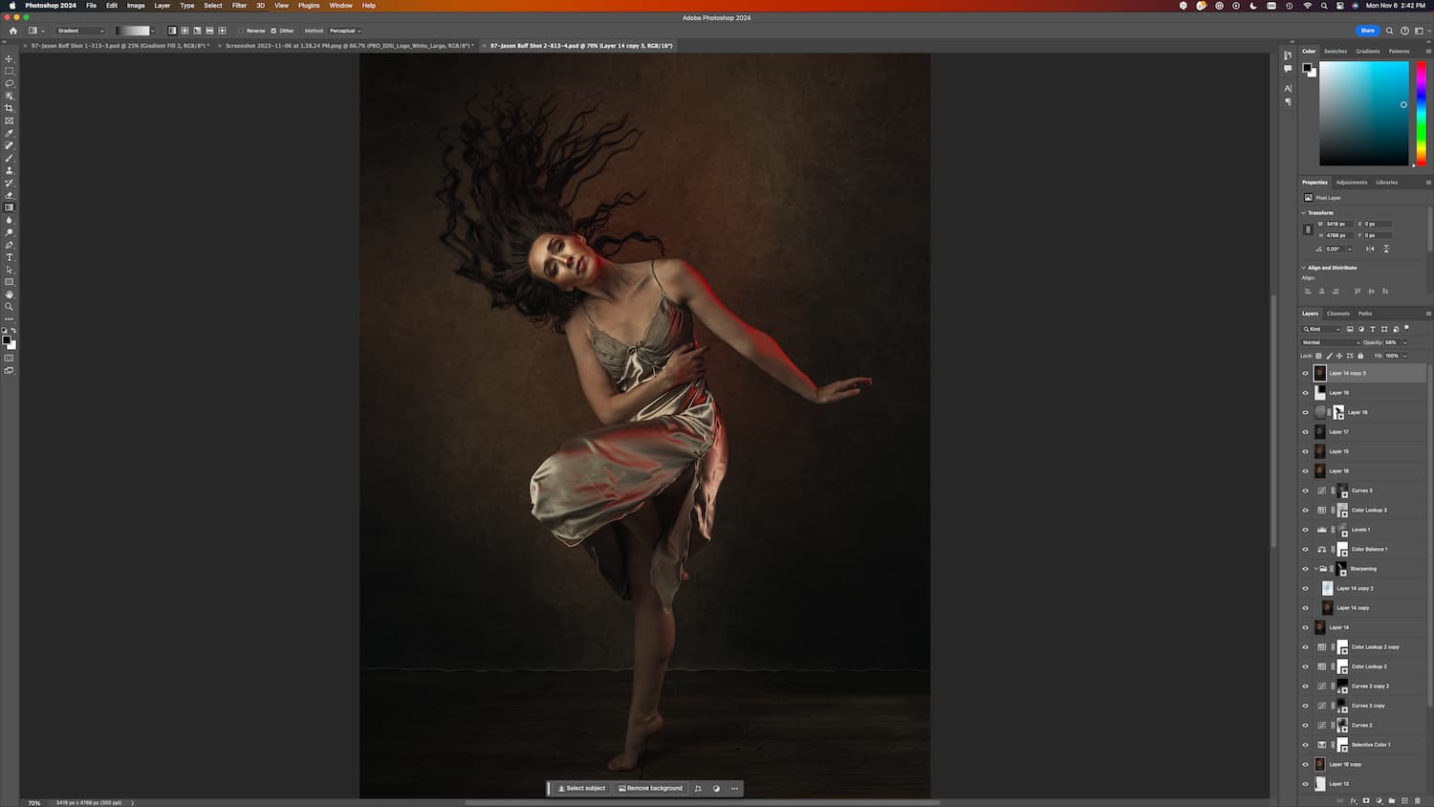The image size is (1434, 807).
Task: Select the Lasso tool
Action: click(10, 83)
